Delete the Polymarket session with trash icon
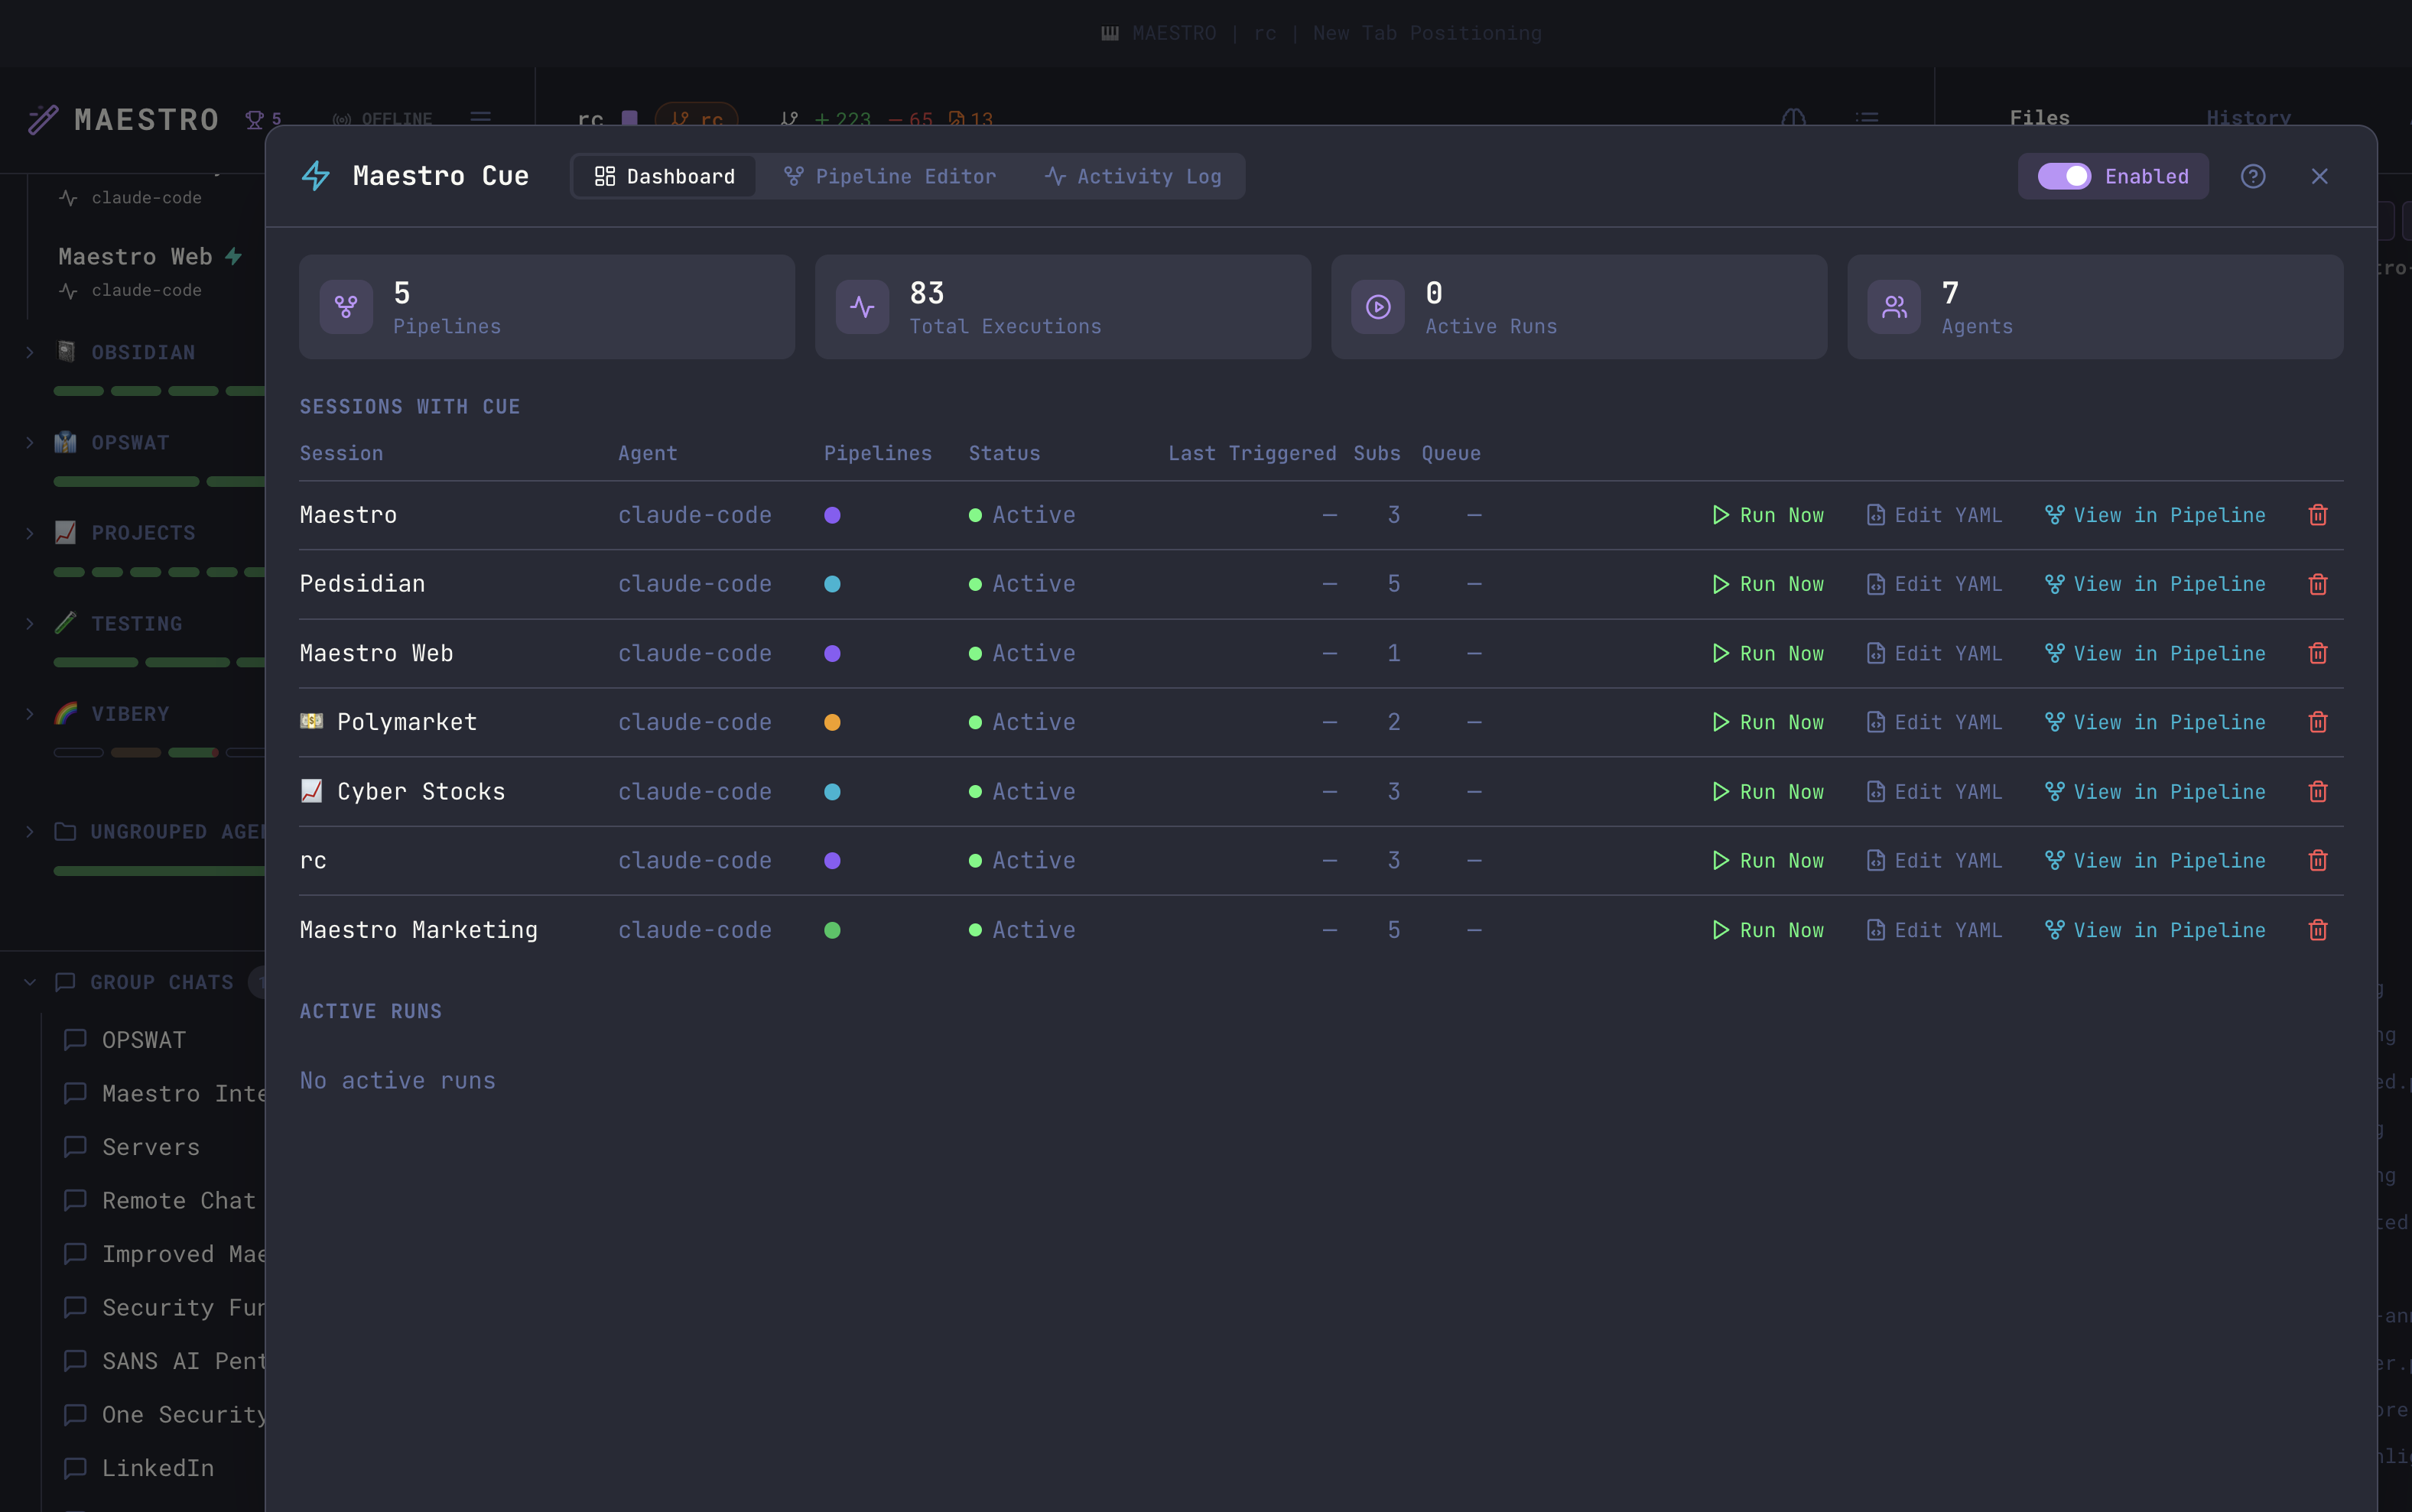Viewport: 2412px width, 1512px height. click(2318, 722)
